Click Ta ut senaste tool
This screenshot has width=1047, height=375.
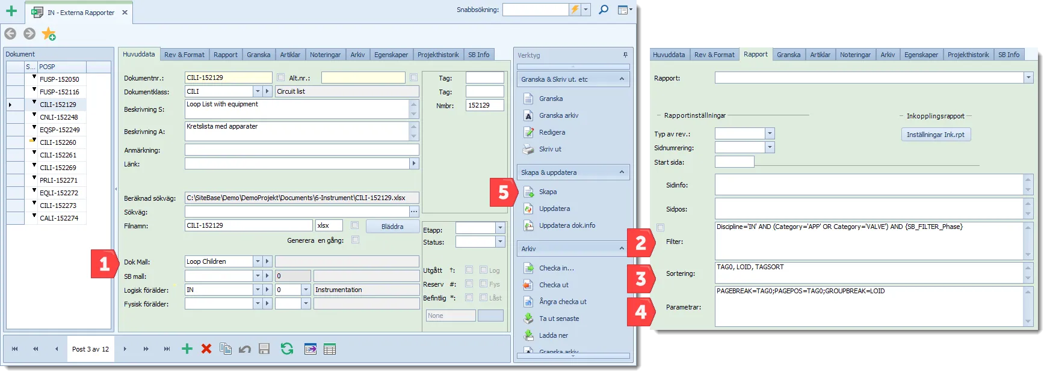[x=559, y=319]
